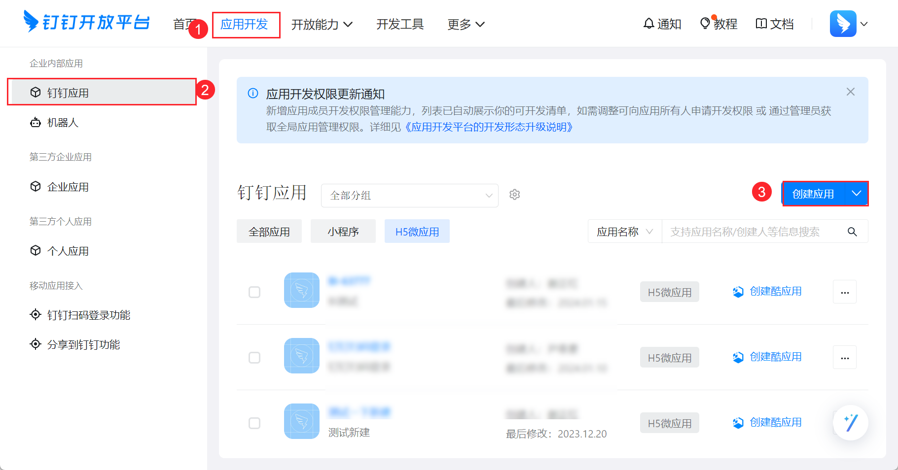Click the H5微应用 tag in second row
This screenshot has width=898, height=470.
[670, 358]
